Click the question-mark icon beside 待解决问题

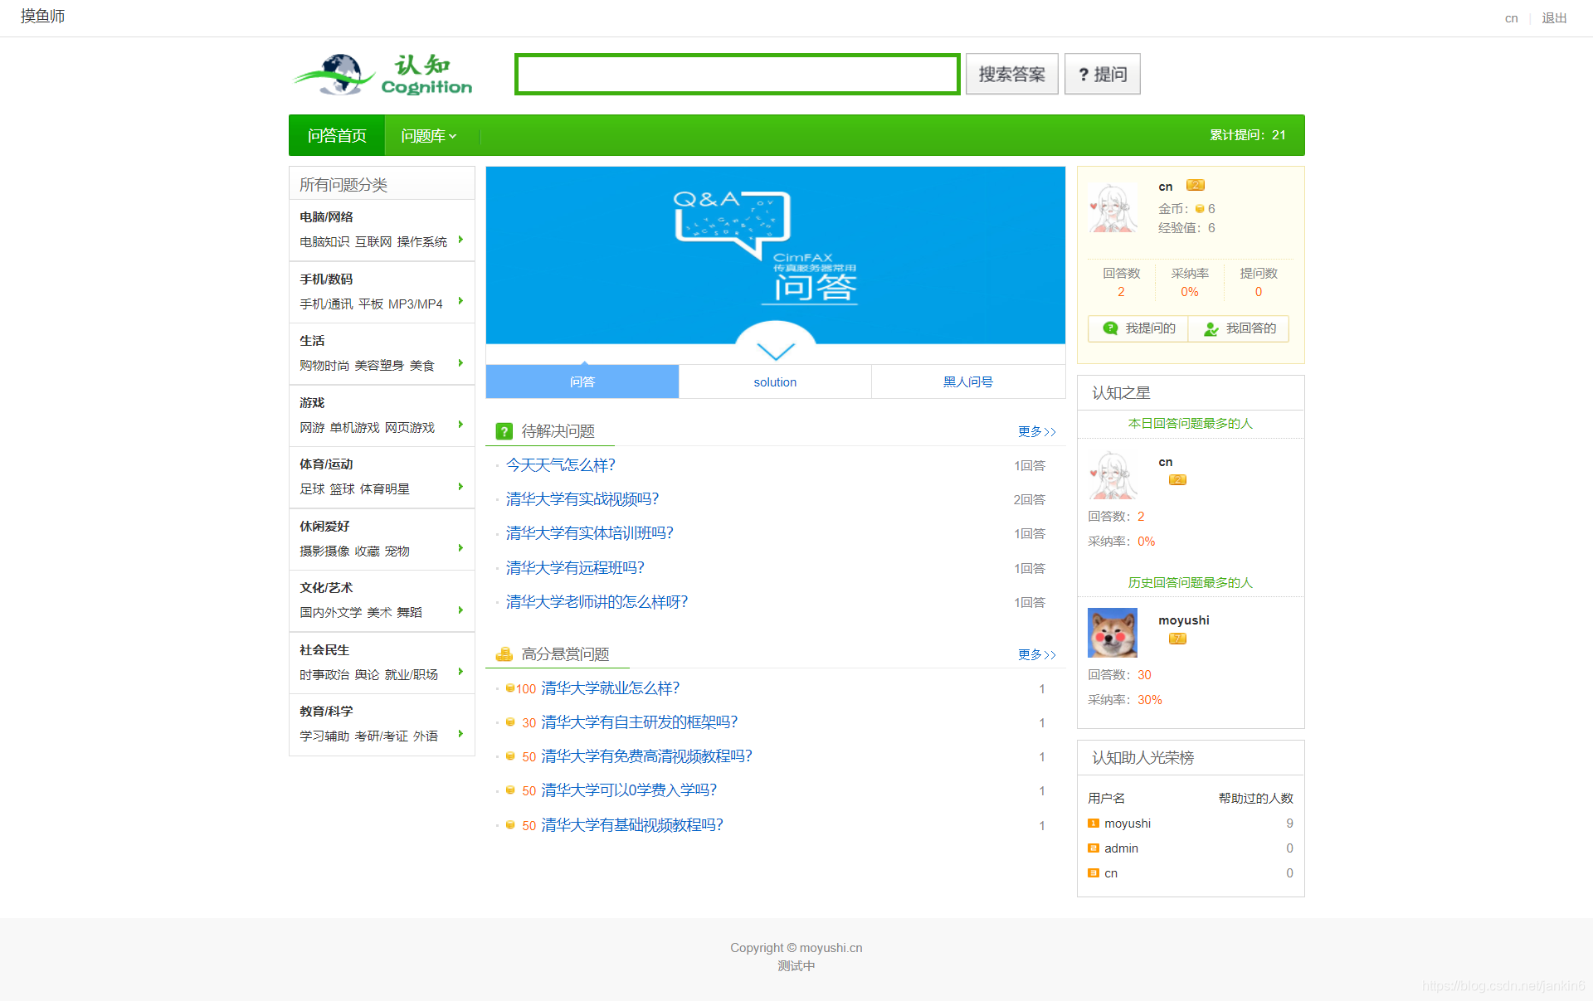pos(504,430)
